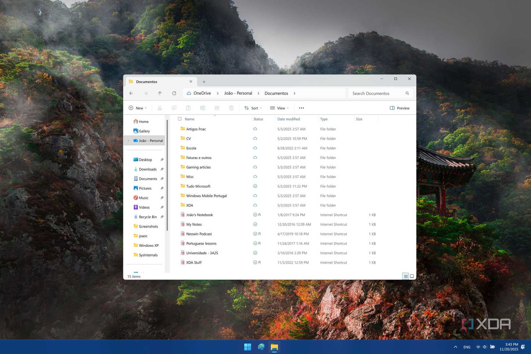
Task: Sort by the Date modified column header
Action: [289, 119]
